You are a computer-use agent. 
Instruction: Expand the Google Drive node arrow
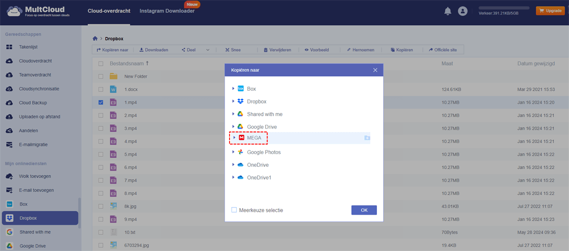point(233,127)
